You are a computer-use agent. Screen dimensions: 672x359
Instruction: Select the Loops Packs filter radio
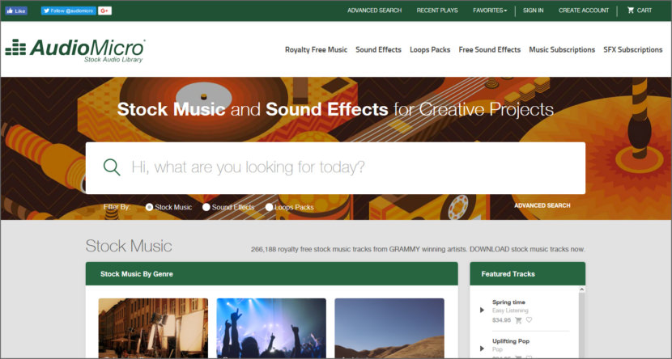point(269,207)
